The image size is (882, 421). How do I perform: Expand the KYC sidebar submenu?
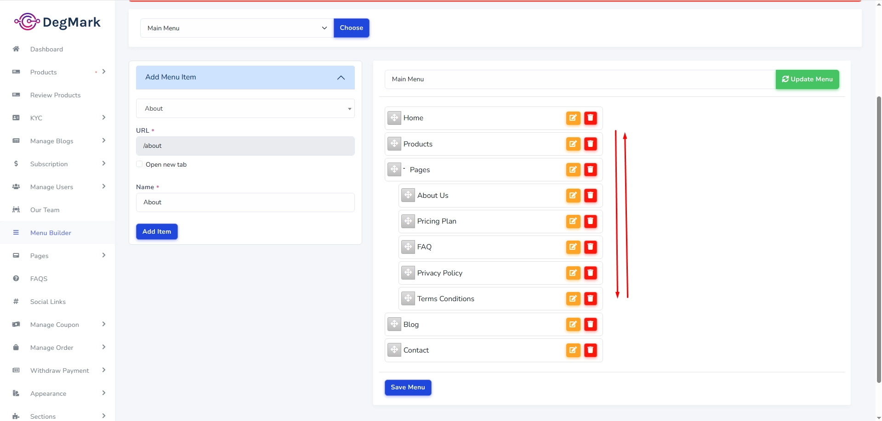tap(104, 118)
